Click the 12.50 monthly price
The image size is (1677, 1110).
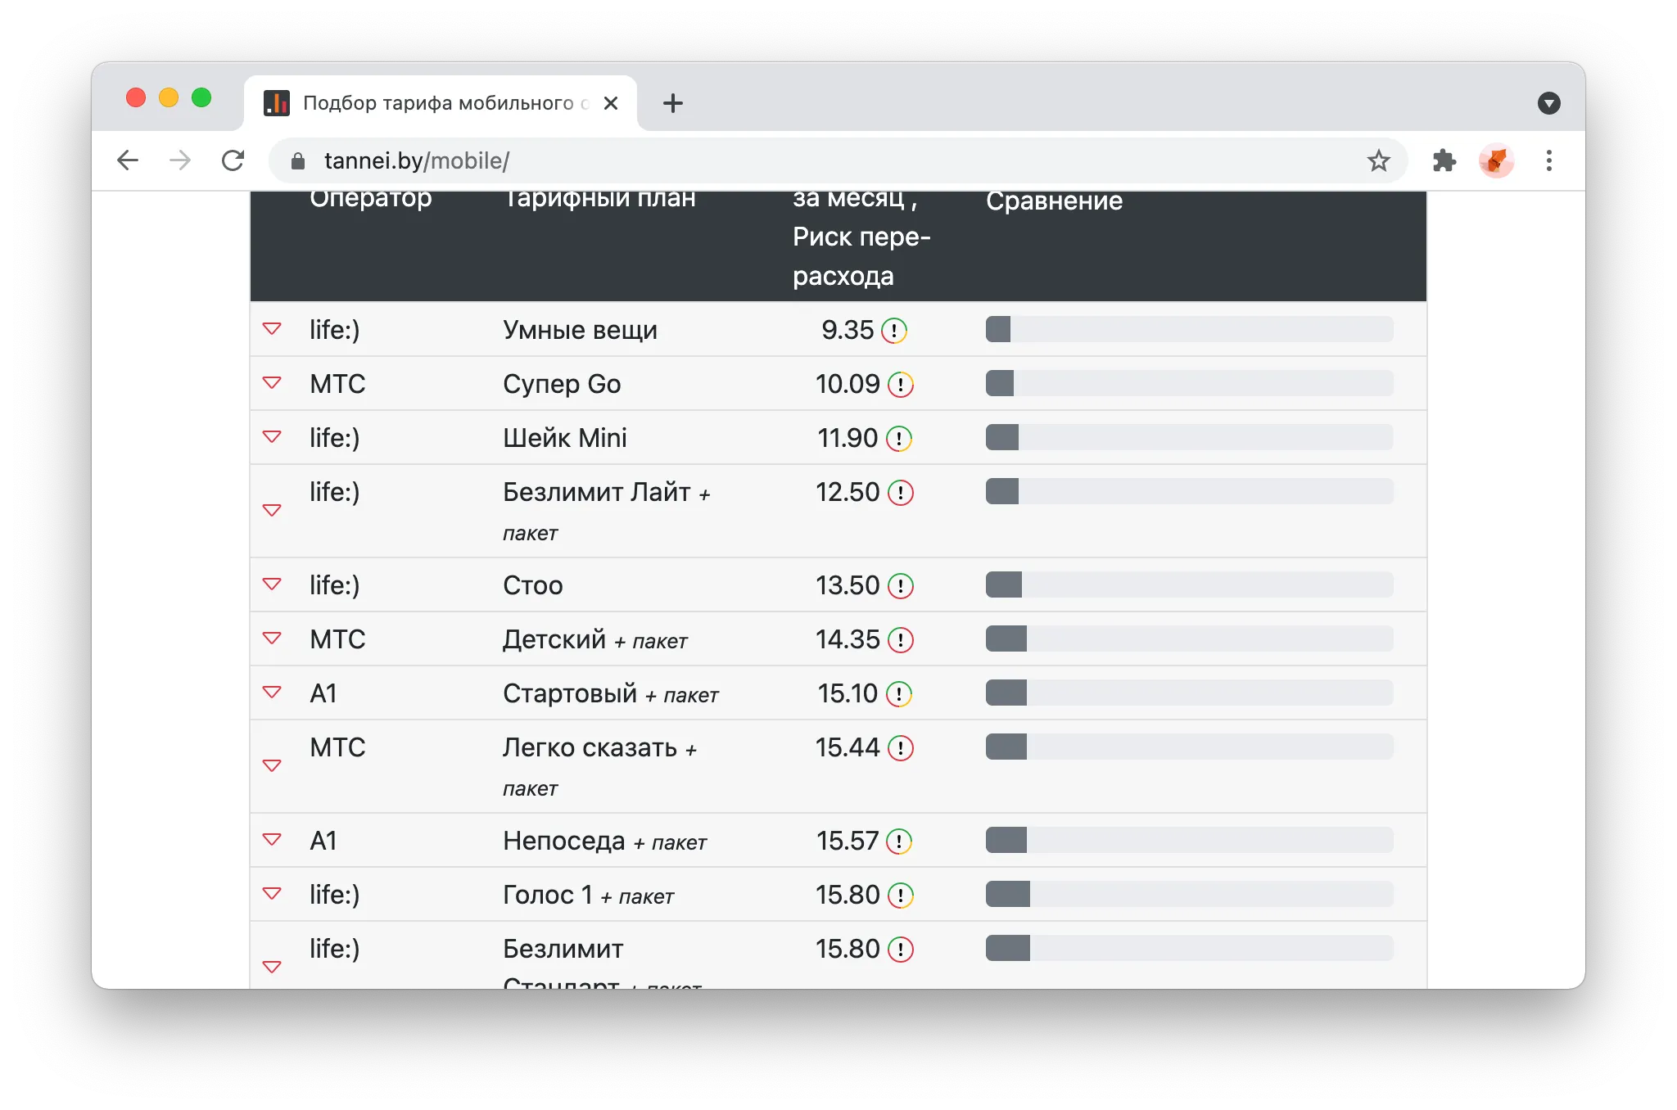coord(848,492)
